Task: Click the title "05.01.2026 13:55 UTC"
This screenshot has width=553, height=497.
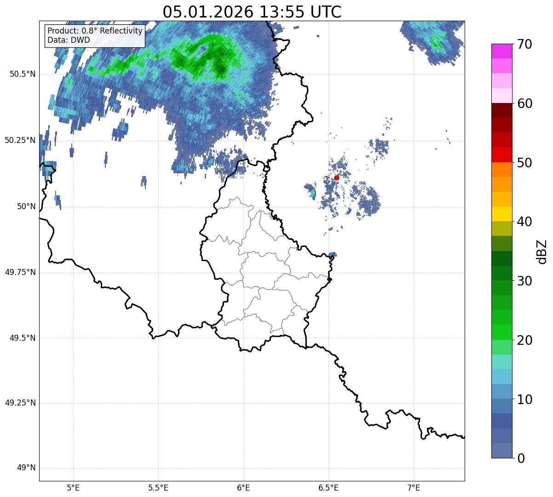Action: pyautogui.click(x=252, y=11)
